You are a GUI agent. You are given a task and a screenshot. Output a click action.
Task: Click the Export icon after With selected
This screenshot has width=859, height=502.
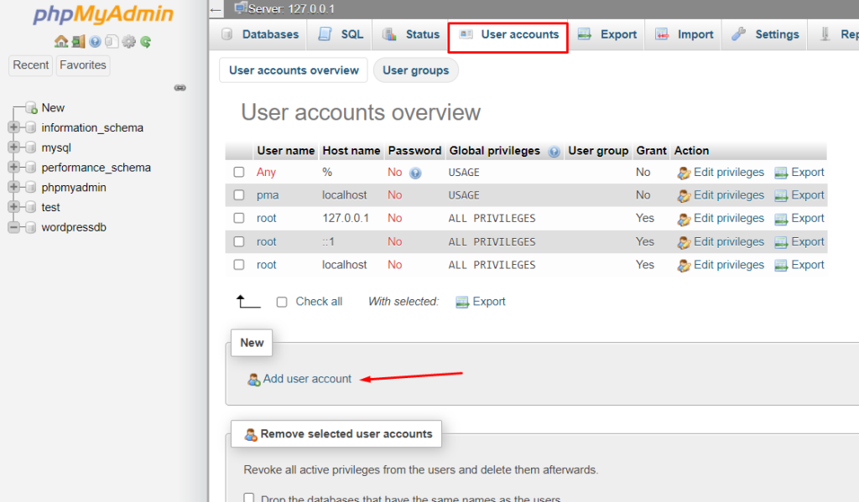click(462, 303)
